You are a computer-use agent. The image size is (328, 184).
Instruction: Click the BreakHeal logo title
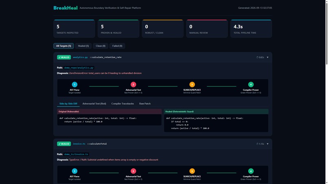click(x=66, y=8)
